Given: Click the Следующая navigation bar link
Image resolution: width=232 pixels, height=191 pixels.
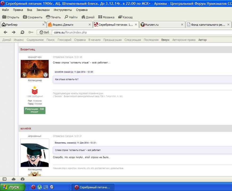Looking at the screenshot, I should 133,40.
